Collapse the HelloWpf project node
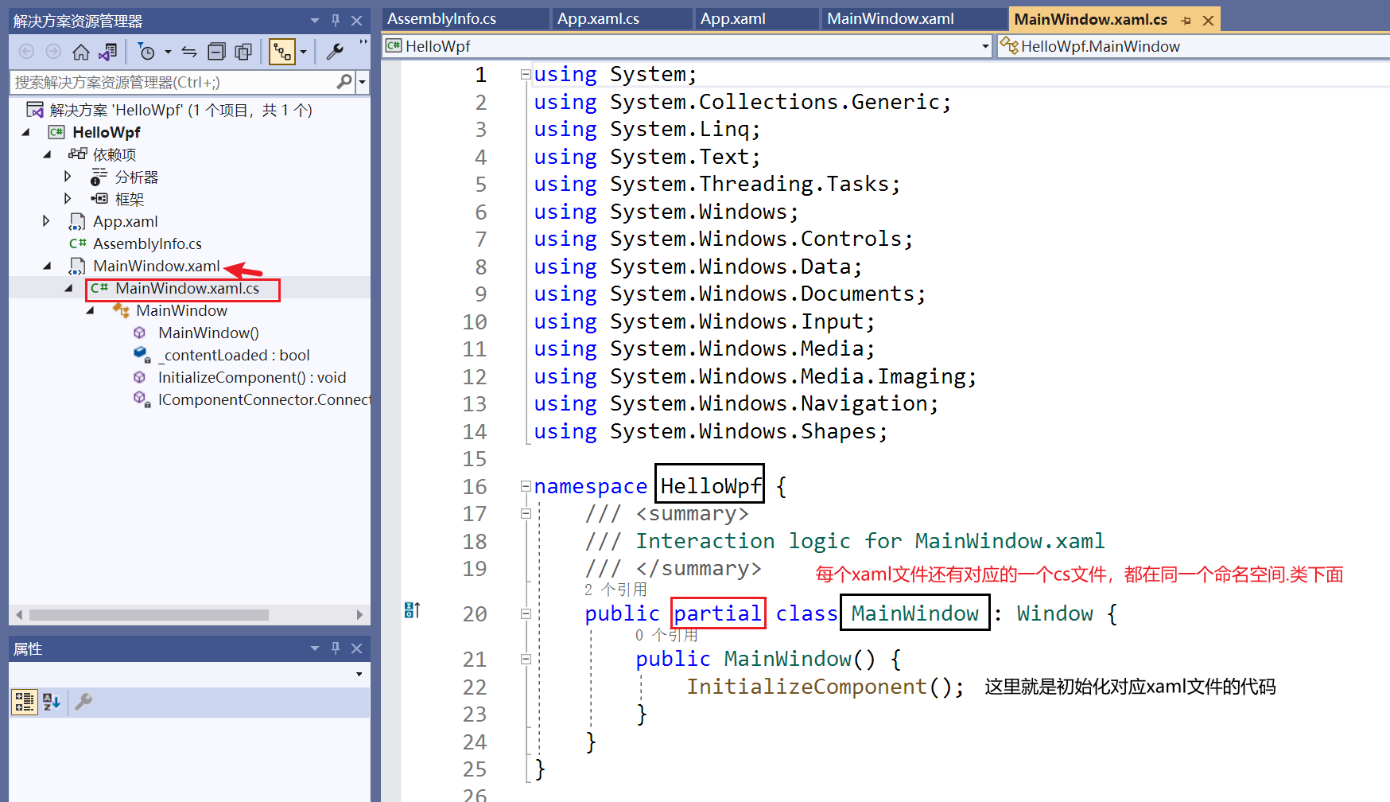The image size is (1390, 802). (26, 132)
